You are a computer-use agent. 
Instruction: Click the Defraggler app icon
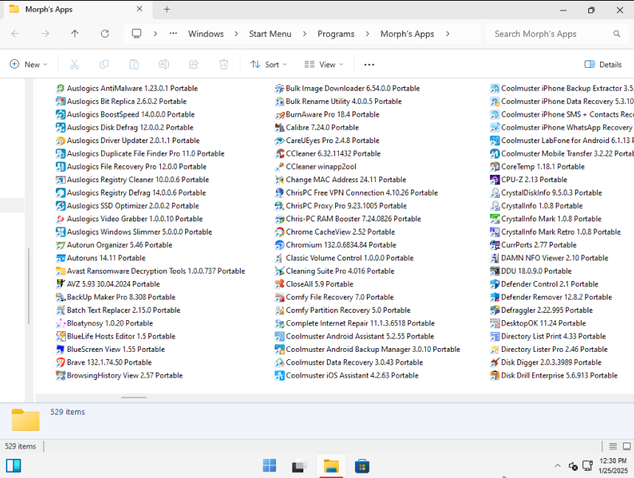(495, 311)
